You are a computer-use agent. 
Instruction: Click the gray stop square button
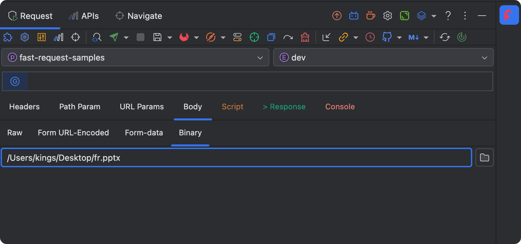point(140,37)
